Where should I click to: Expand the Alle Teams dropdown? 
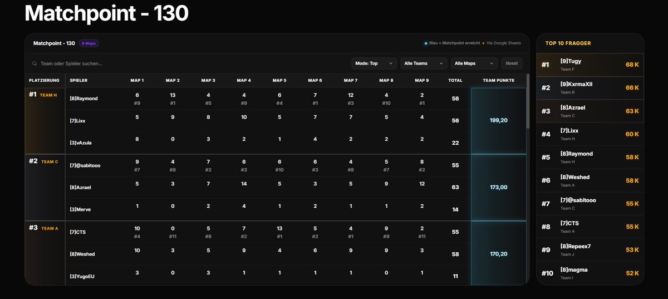click(424, 63)
